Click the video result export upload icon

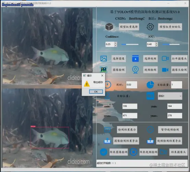tap(150, 141)
